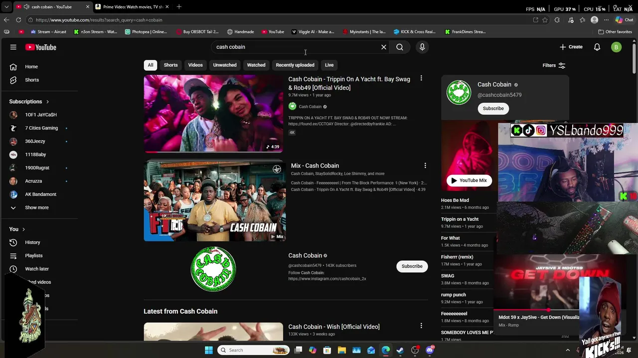This screenshot has height=358, width=638.
Task: Open the Windows Start menu
Action: point(209,350)
